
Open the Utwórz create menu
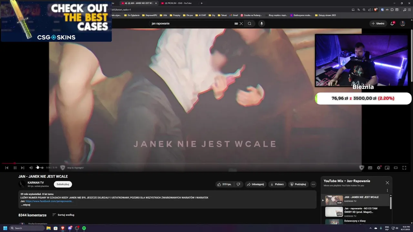(x=378, y=24)
